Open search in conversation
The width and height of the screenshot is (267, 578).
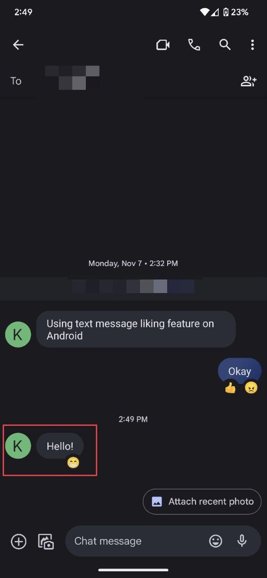(225, 45)
